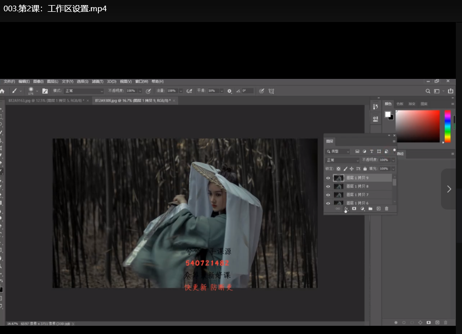This screenshot has width=462, height=334.
Task: Open the Properties panel icon below History
Action: coord(375,118)
